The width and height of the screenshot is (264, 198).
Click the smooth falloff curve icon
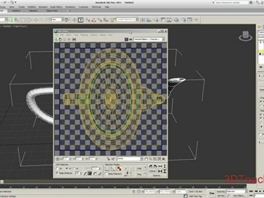pos(85,173)
